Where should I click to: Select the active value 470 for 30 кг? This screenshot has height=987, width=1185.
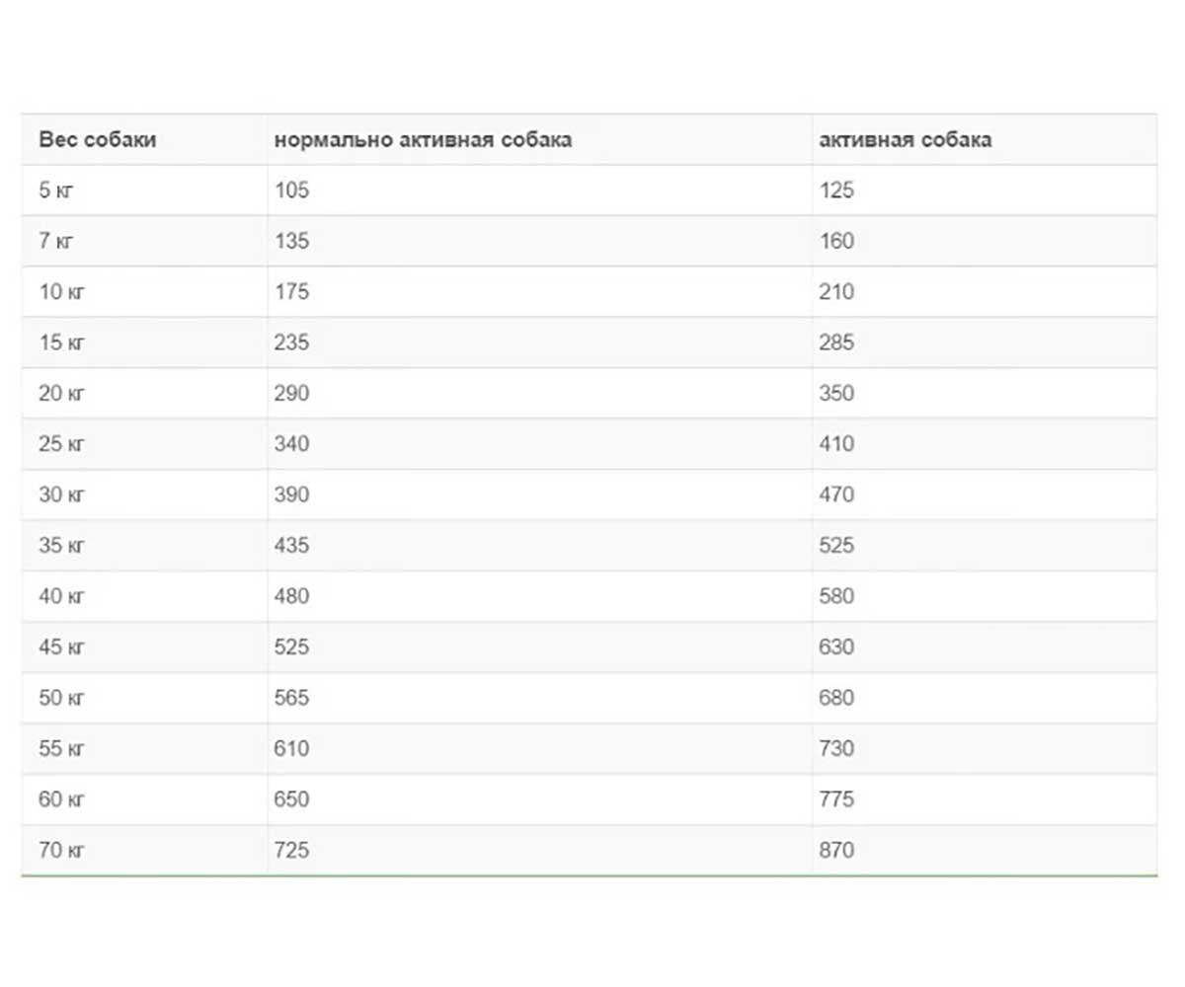pyautogui.click(x=836, y=494)
